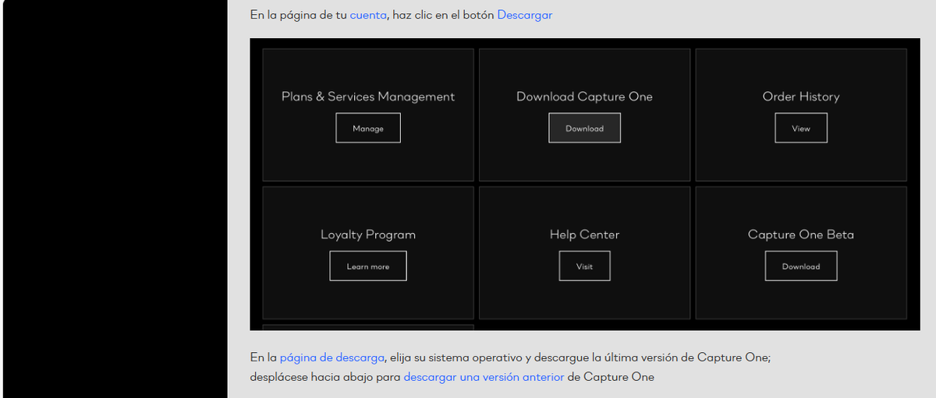Follow the 'página de descarga' link

tap(331, 357)
